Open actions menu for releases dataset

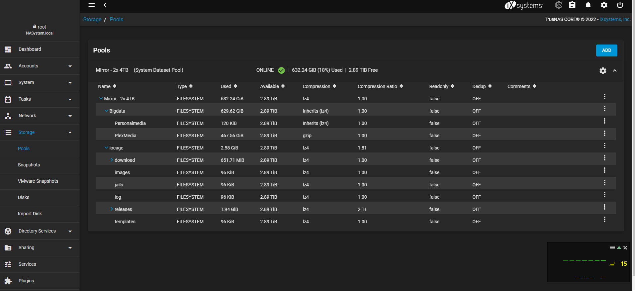pos(604,207)
